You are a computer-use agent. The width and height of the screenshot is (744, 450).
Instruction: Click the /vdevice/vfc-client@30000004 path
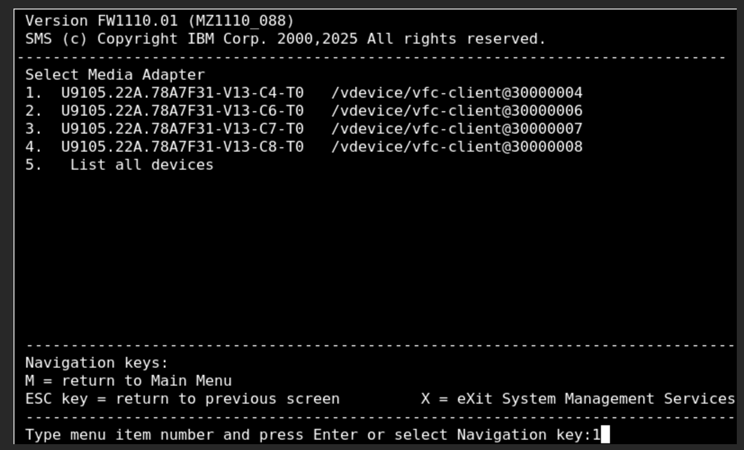point(457,93)
